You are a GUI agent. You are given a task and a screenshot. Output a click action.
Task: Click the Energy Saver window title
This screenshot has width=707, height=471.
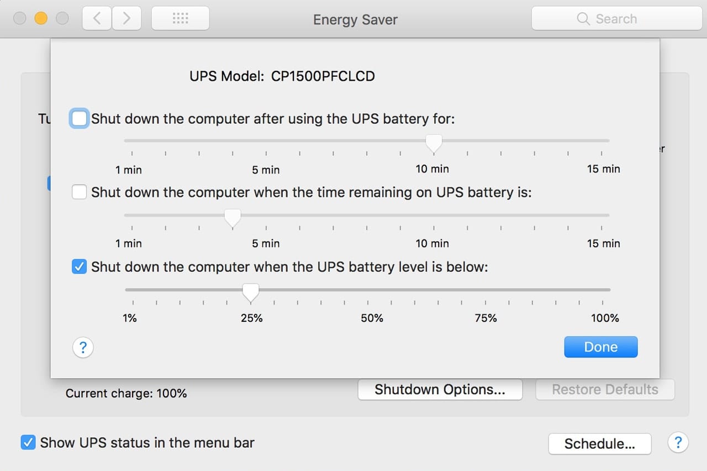coord(355,20)
